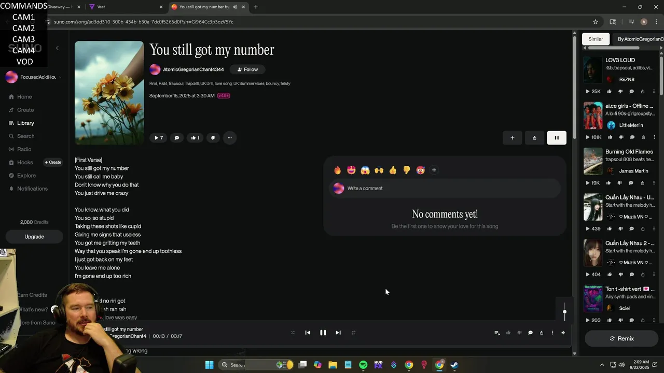Like the current track in the player bar
Screen dimensions: 664x373
508,333
